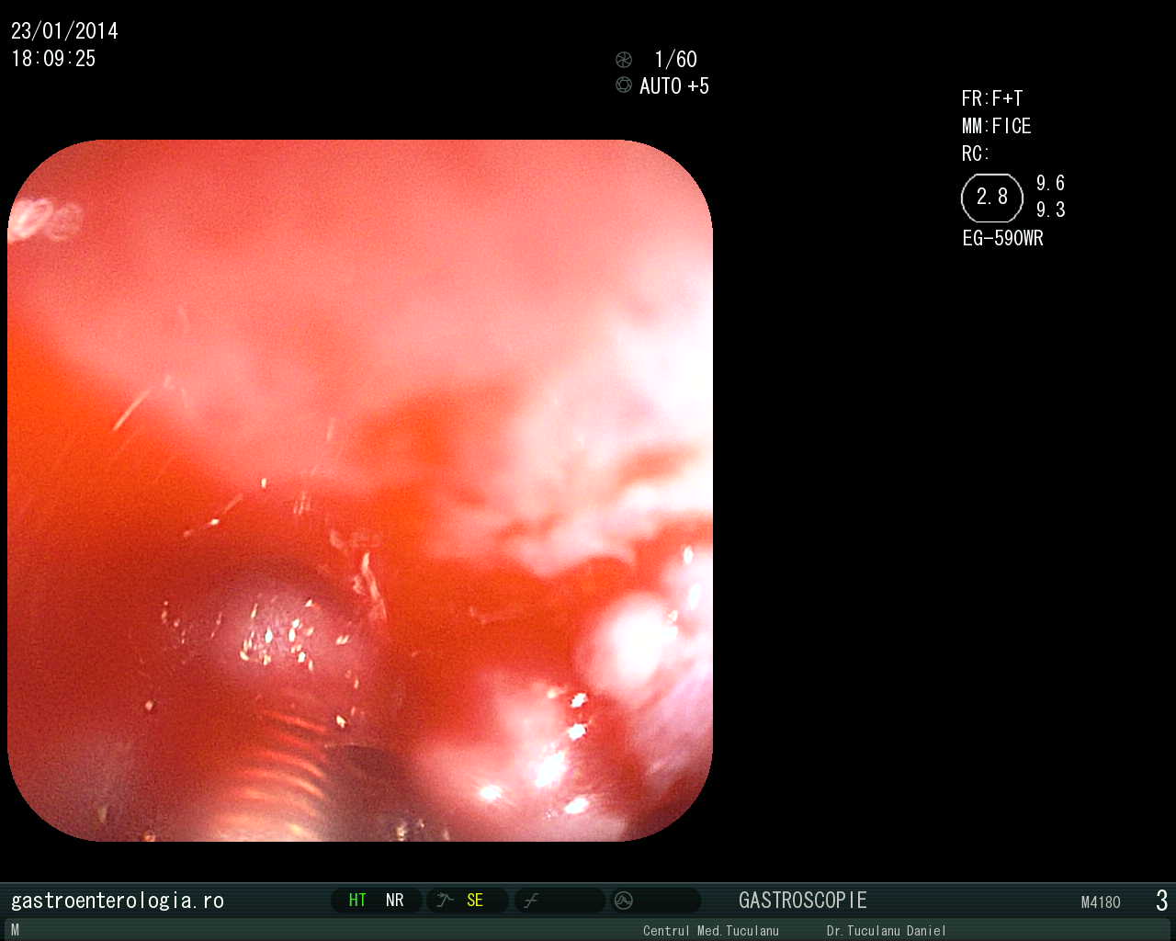Click the Dr.Tuculanu Daniel text
Screen dimensions: 1176x941
pos(887,931)
